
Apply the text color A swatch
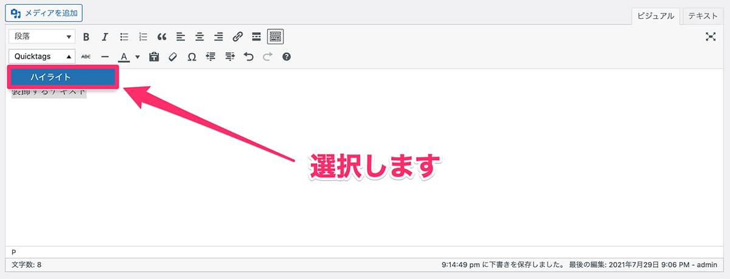tap(124, 57)
